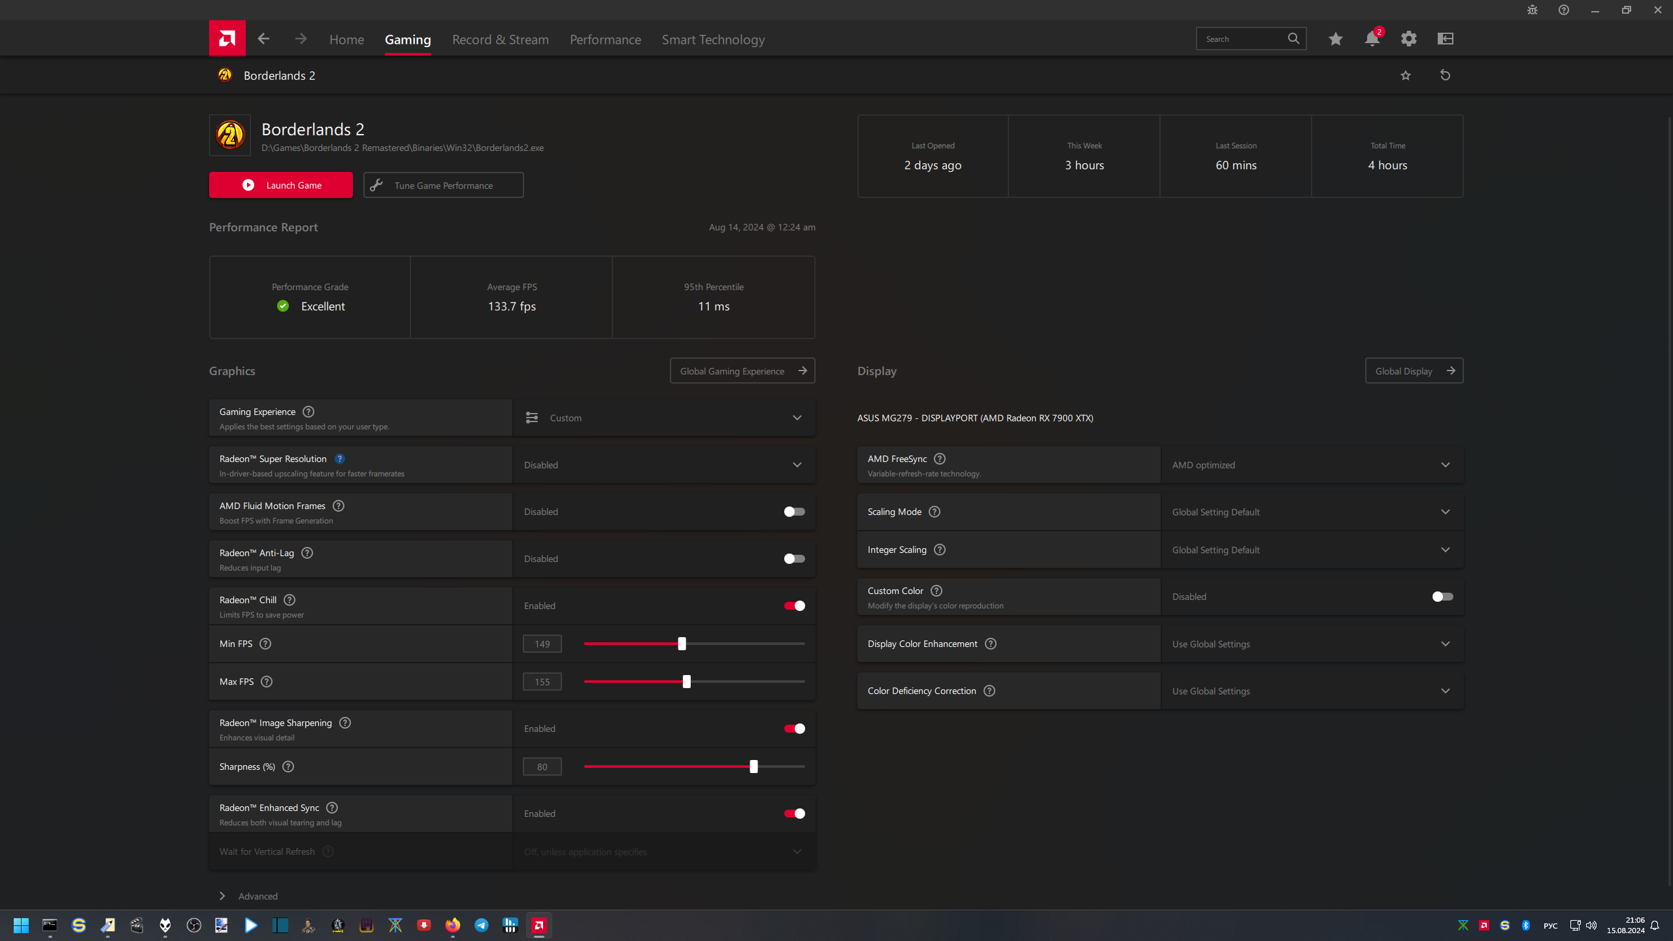Enable AMD Fluid Motion Frames toggle
This screenshot has height=941, width=1673.
(x=794, y=512)
